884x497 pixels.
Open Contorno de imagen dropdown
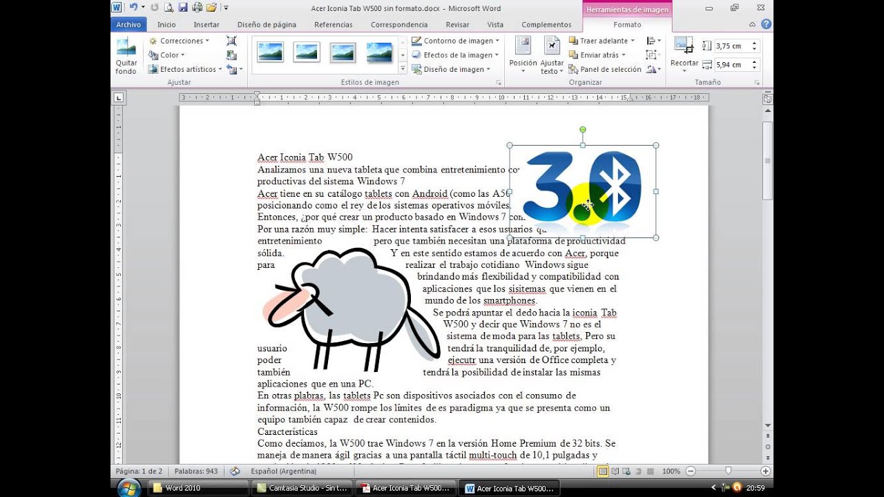[456, 41]
